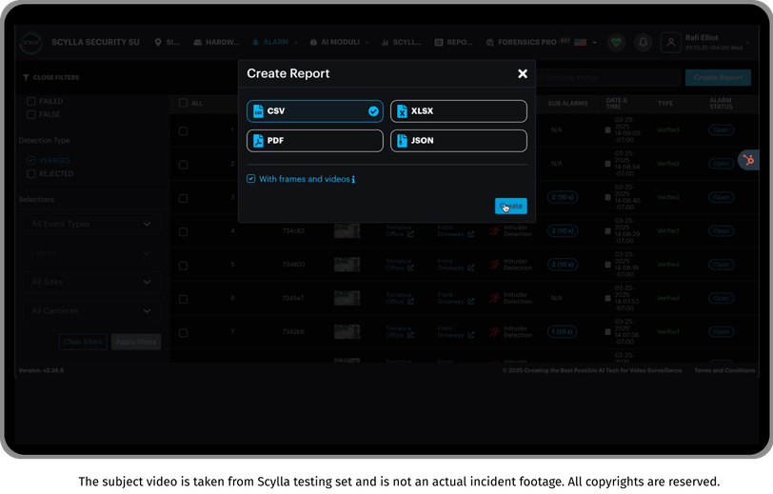This screenshot has height=494, width=773.
Task: Check the ALL rows checkbox
Action: coord(183,103)
